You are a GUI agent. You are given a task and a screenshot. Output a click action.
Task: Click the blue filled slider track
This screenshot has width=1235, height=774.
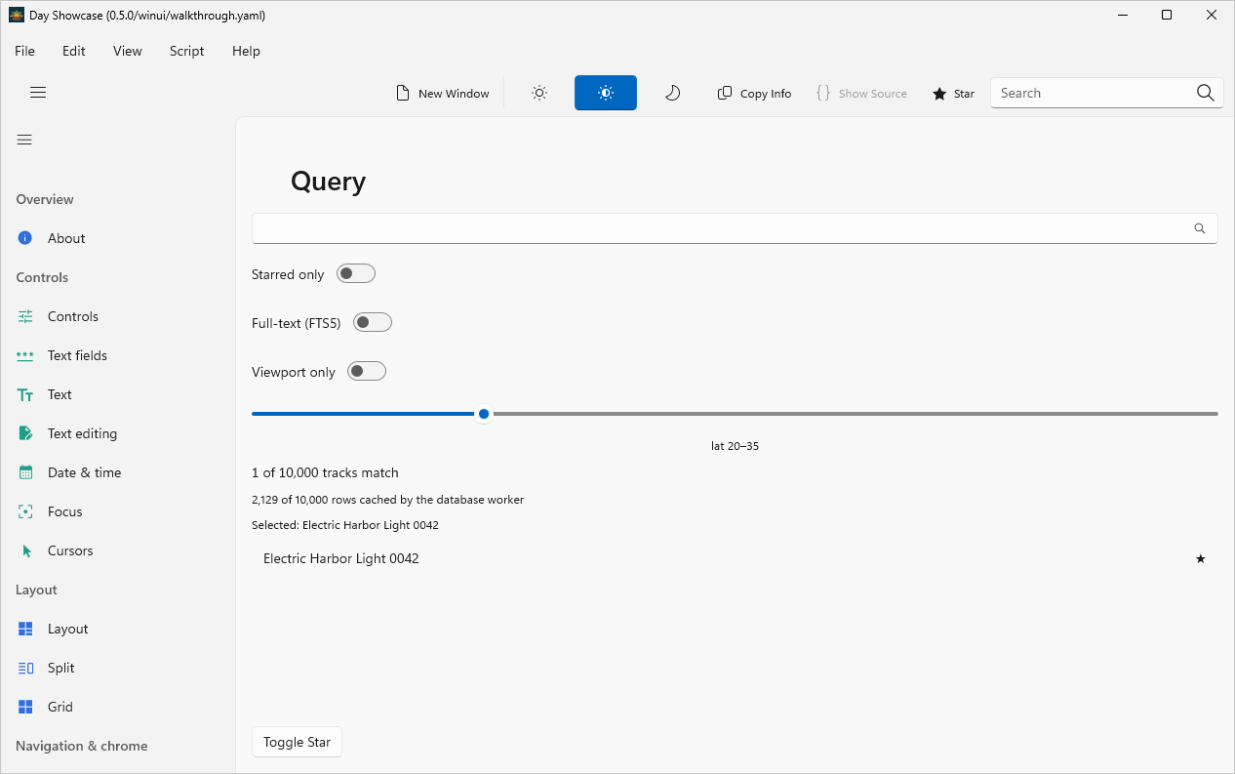364,414
